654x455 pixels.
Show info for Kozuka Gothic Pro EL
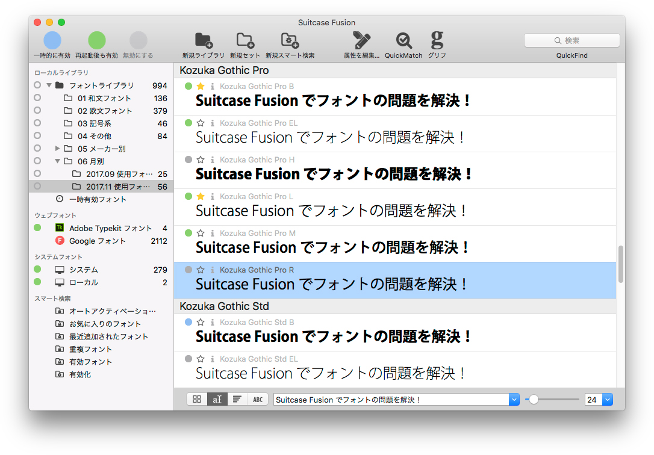pyautogui.click(x=213, y=123)
